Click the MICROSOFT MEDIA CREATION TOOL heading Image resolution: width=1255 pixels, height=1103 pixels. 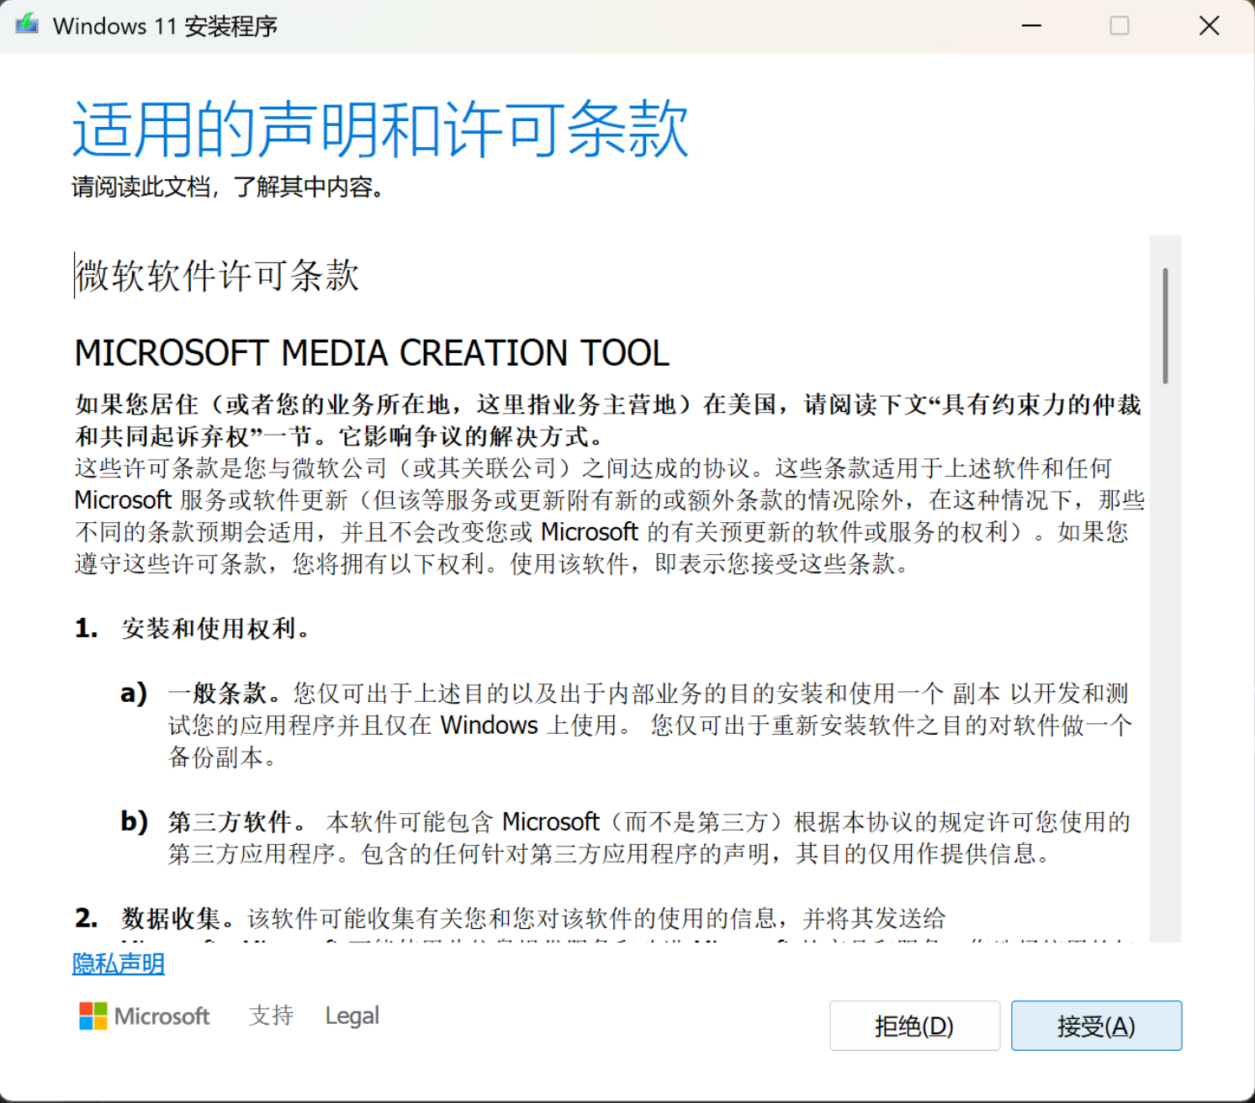[372, 353]
